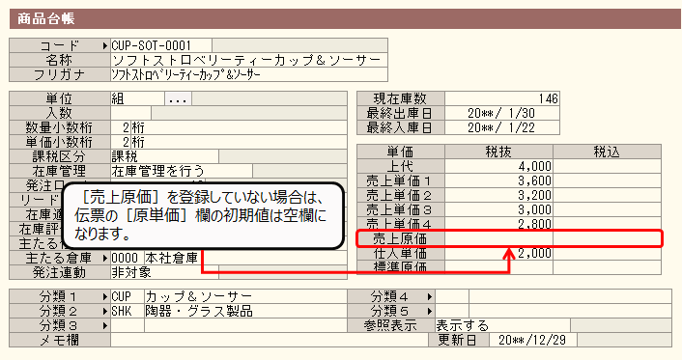Expand the 分類2 lookup arrow
682x360 pixels.
105,311
